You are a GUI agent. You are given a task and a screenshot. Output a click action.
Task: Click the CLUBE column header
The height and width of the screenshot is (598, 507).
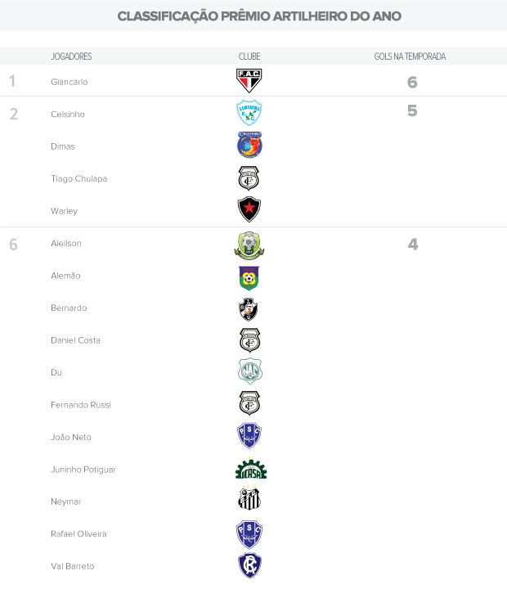pyautogui.click(x=249, y=56)
